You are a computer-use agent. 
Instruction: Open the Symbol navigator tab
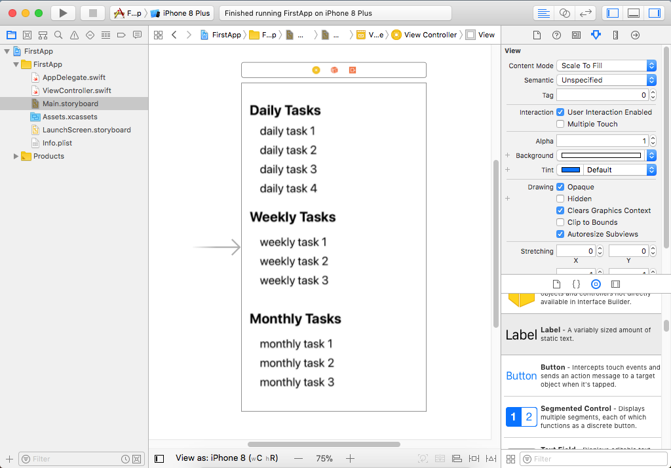(43, 35)
